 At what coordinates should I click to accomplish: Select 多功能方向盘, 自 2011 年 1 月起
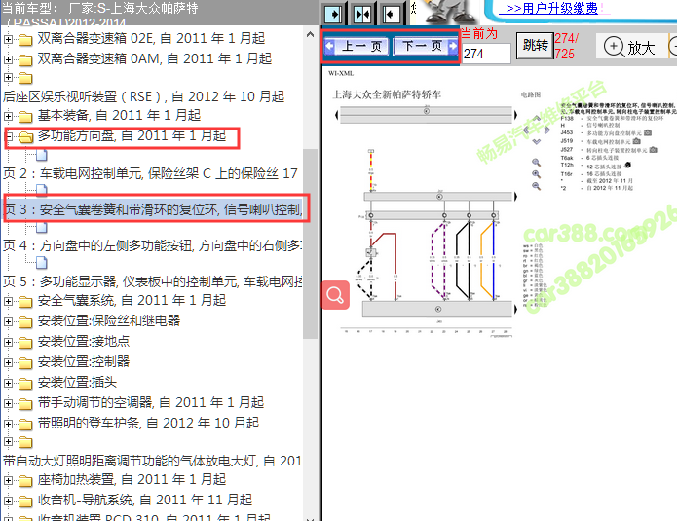(x=132, y=136)
